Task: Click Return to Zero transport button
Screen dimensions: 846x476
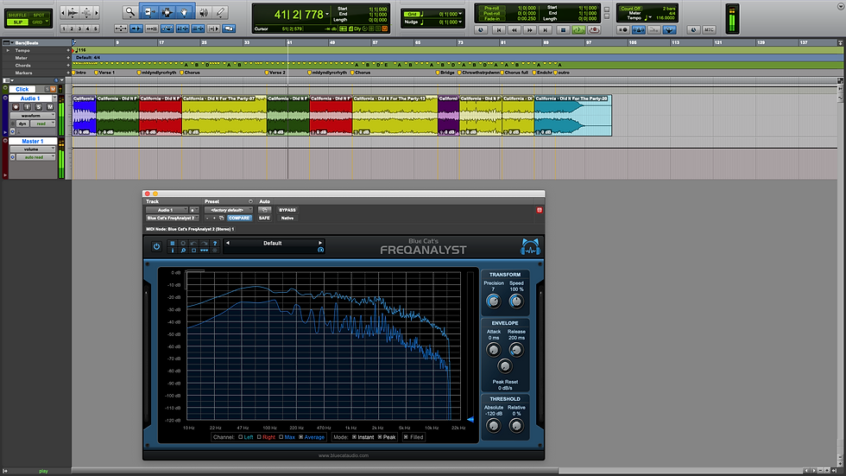Action: pos(499,29)
